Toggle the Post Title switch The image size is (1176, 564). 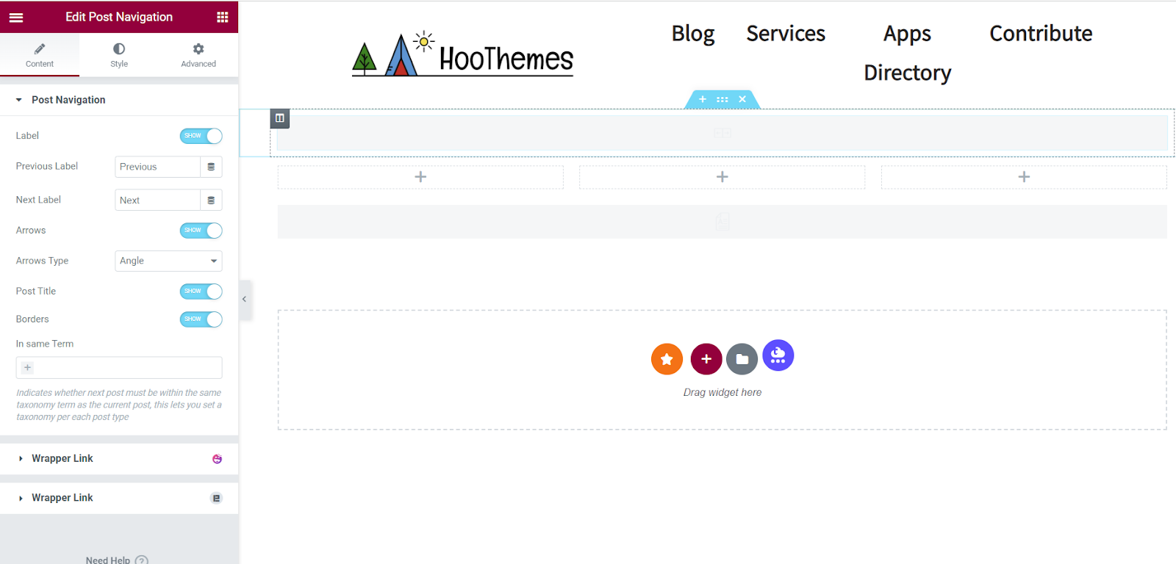201,292
